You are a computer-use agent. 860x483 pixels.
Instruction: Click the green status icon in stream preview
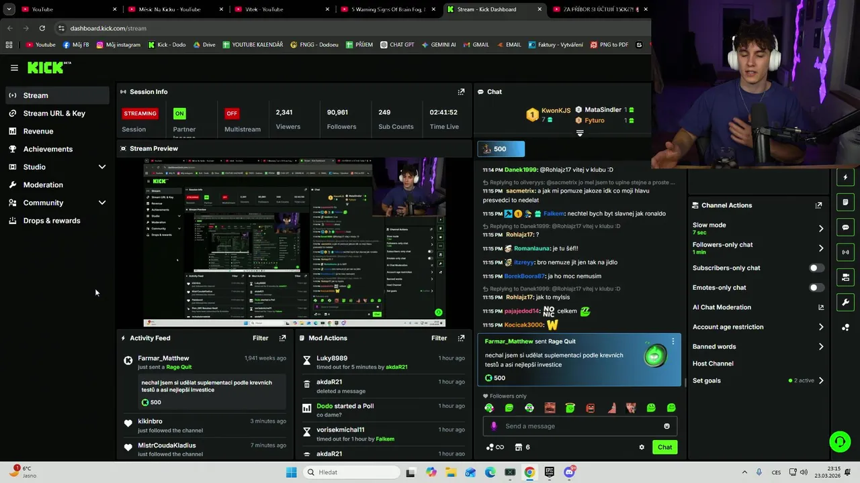(x=438, y=313)
